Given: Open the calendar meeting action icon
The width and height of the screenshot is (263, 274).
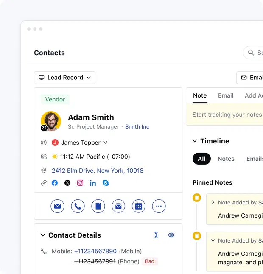Looking at the screenshot, I should click(139, 206).
